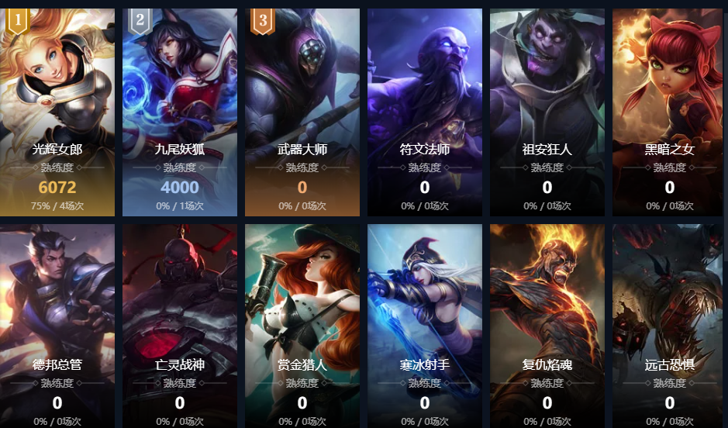
Task: Open the 武器大师 champion card
Action: pyautogui.click(x=302, y=112)
